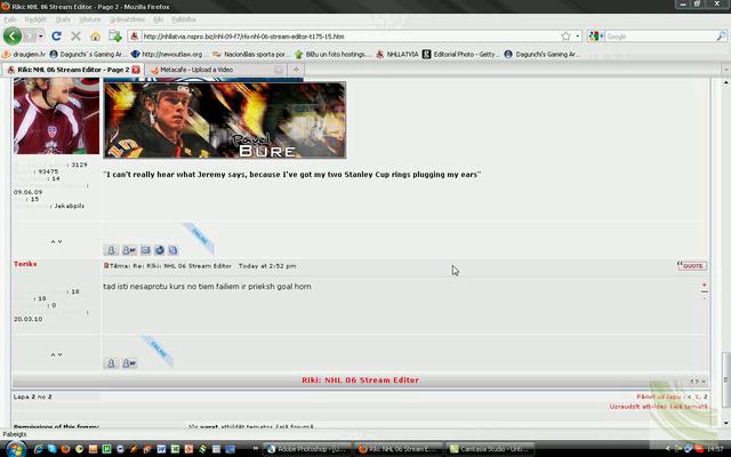
Task: Click the magnifier search icon in the Google box
Action: pos(721,37)
